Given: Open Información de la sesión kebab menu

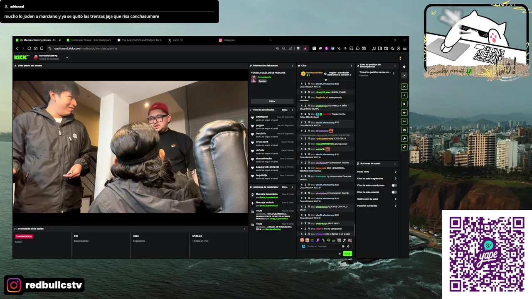Looking at the screenshot, I should (x=244, y=229).
